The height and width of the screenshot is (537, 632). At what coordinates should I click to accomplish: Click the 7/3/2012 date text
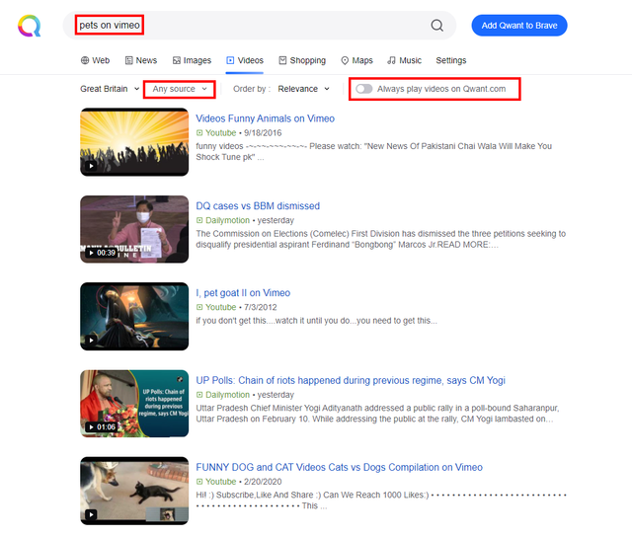(261, 307)
